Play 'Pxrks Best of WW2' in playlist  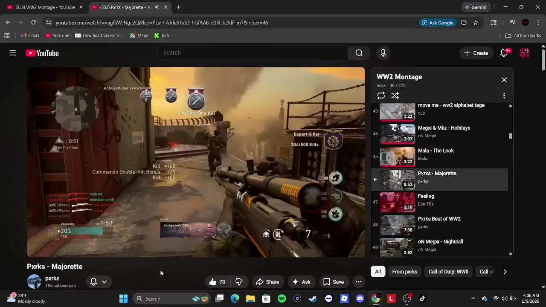click(x=440, y=225)
